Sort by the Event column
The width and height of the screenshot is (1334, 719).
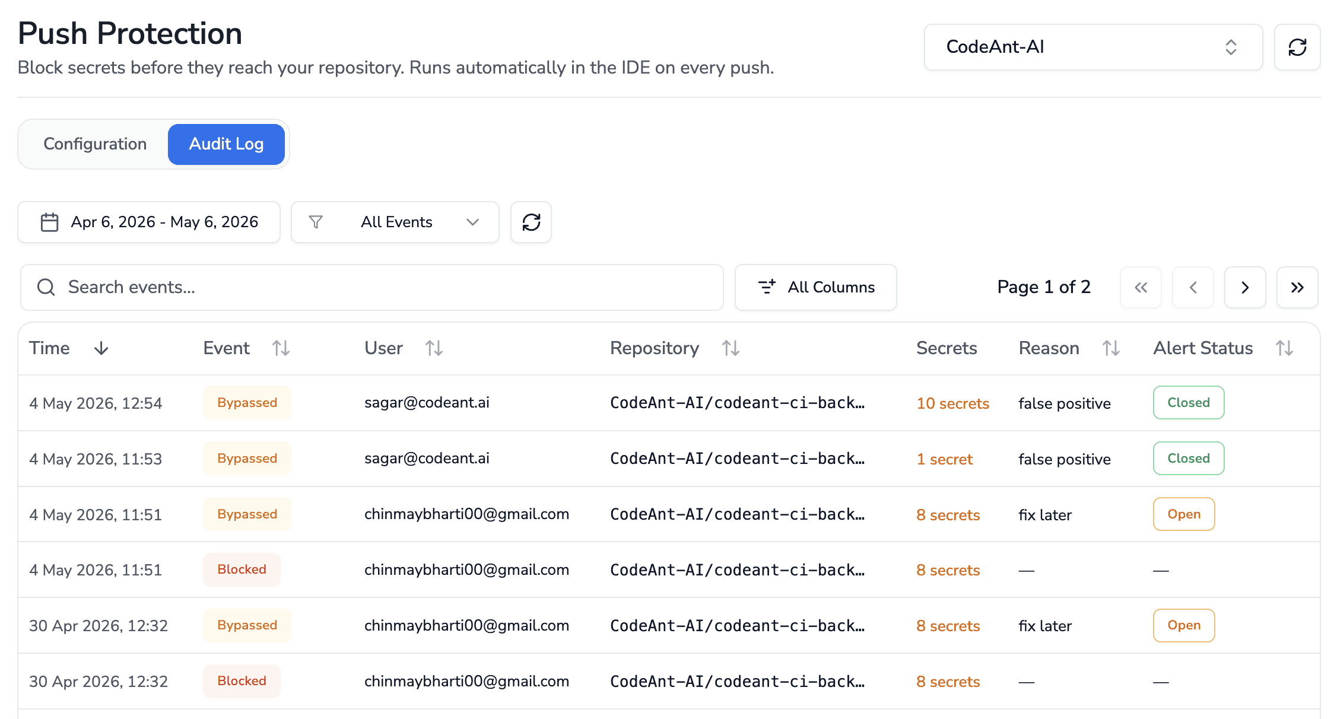pyautogui.click(x=281, y=348)
